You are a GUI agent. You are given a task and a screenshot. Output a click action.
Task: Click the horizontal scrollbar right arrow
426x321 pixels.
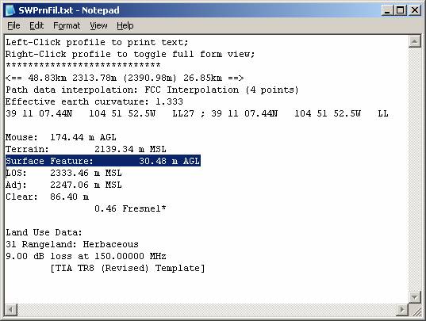coord(402,309)
